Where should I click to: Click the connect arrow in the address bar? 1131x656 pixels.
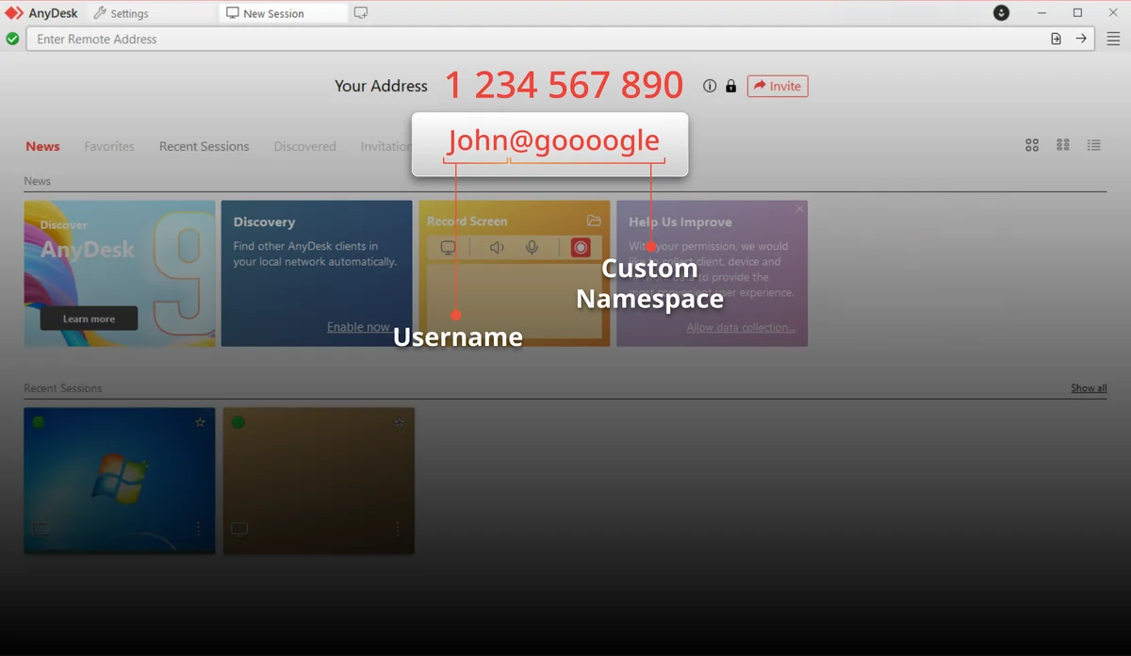1081,39
